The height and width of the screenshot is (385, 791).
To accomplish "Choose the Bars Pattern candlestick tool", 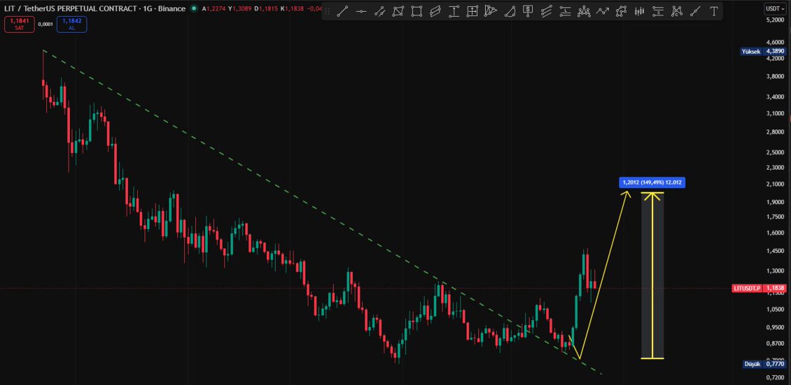I will [639, 11].
